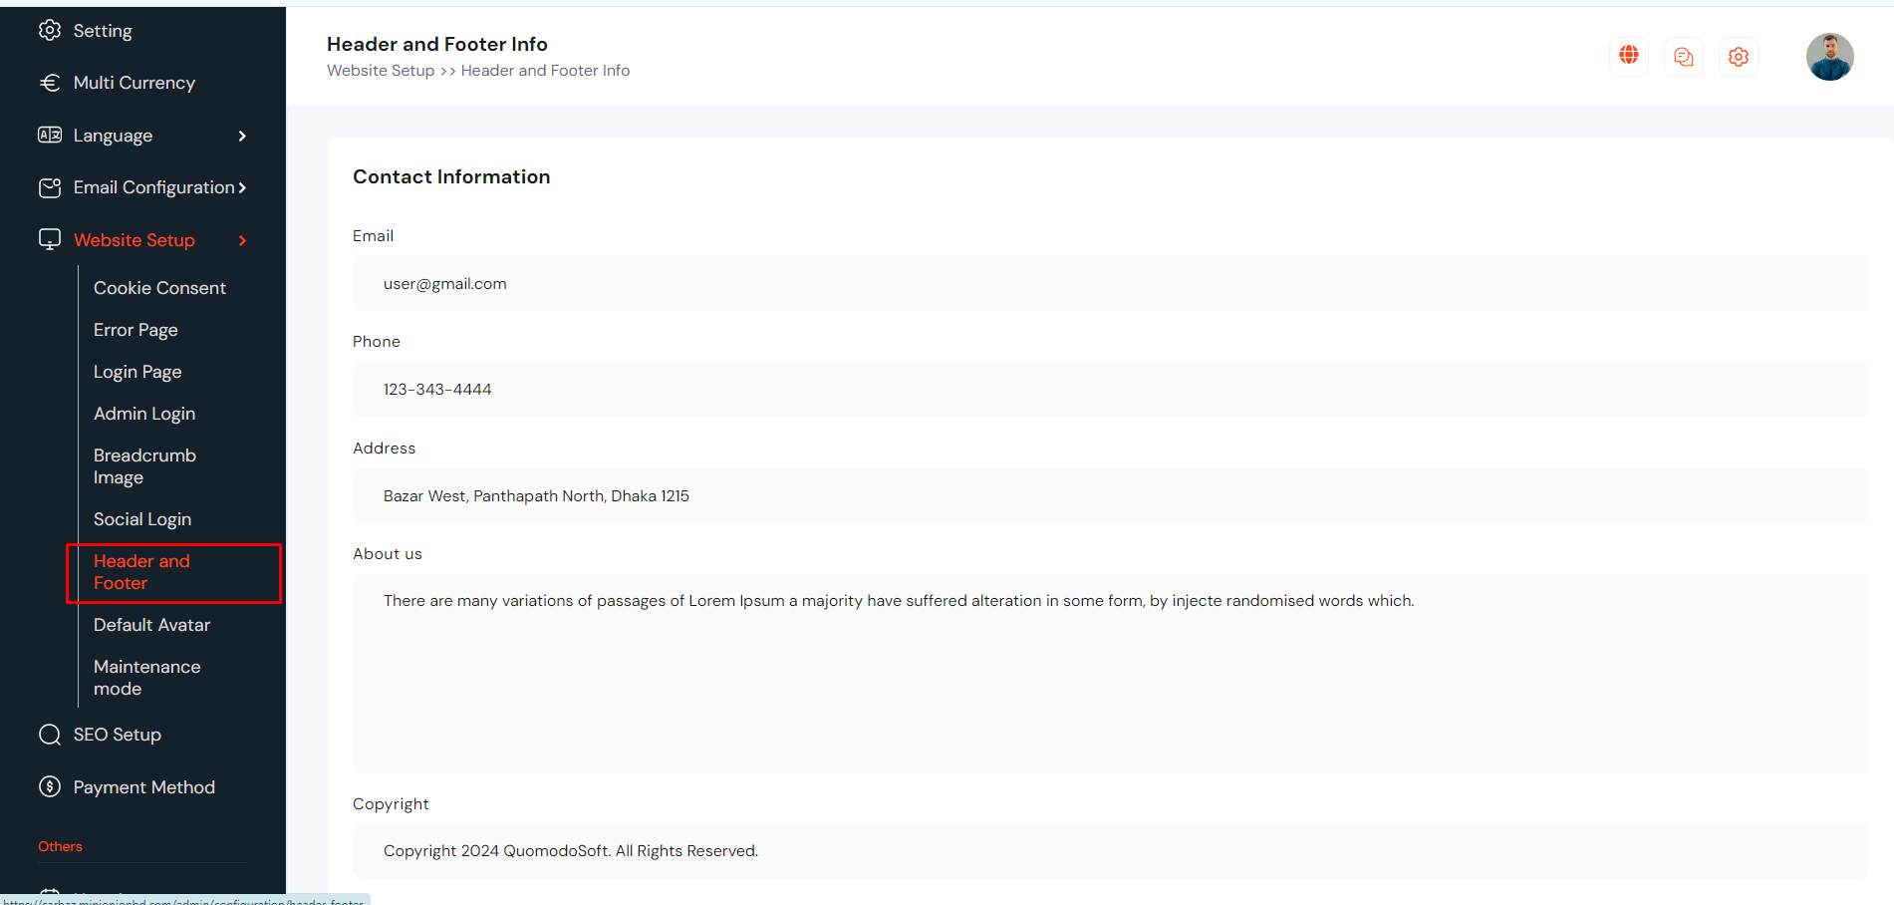This screenshot has width=1894, height=905.
Task: Click the Multi Currency euro icon
Action: pos(50,83)
